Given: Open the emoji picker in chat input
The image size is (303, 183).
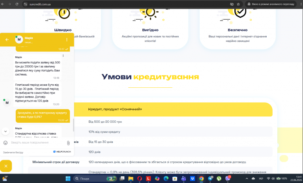Looking at the screenshot, I should click(x=6, y=143).
